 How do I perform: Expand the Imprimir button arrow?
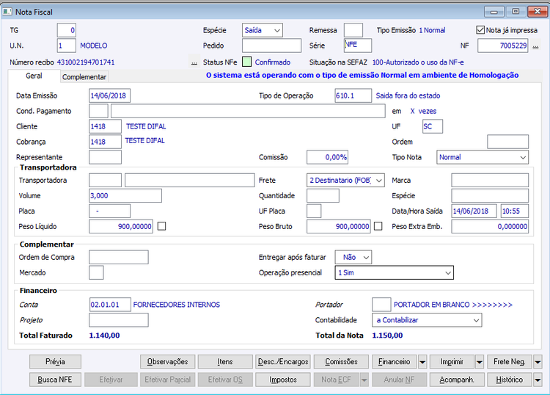(479, 362)
